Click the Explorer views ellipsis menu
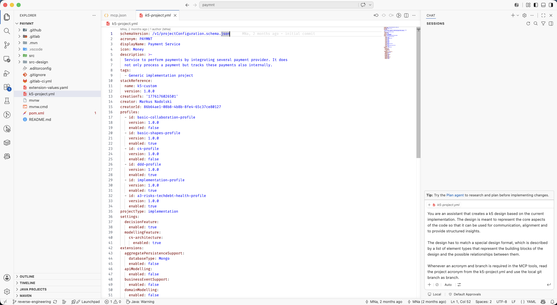 coord(94,15)
